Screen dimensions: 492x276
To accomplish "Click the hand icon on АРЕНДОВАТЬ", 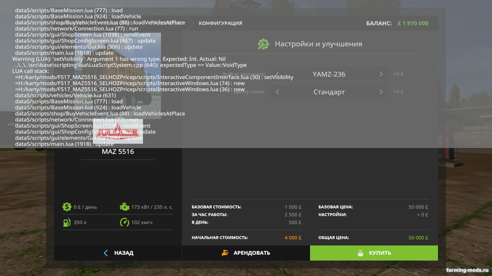I will [225, 253].
